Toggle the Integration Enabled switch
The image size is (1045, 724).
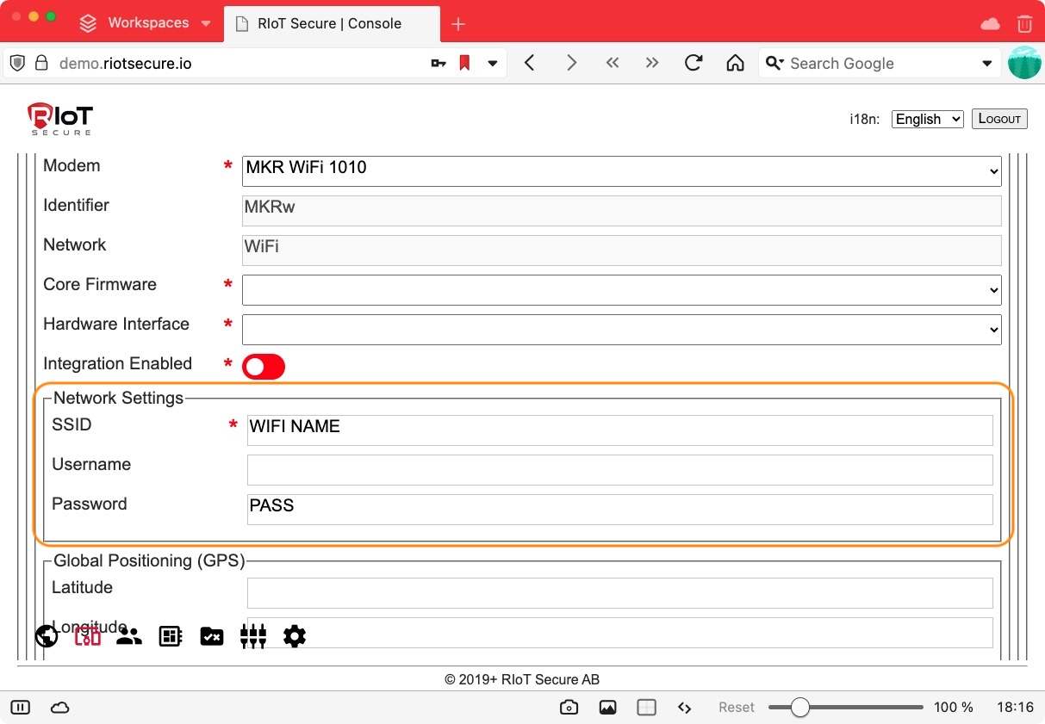point(264,367)
